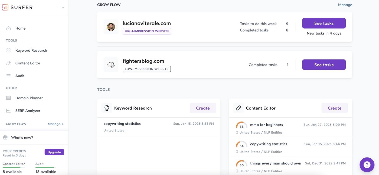This screenshot has width=379, height=175.
Task: Click 'Sun, Jan 22, 2023 3:09 PM' timestamp
Action: coord(325,125)
